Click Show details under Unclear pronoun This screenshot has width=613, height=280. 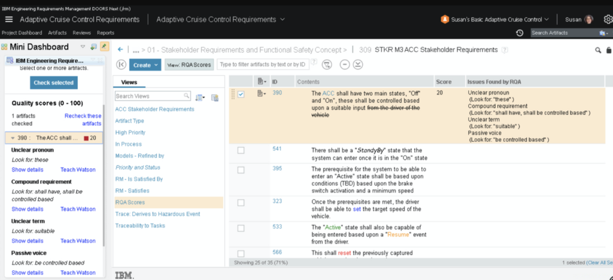pos(28,169)
